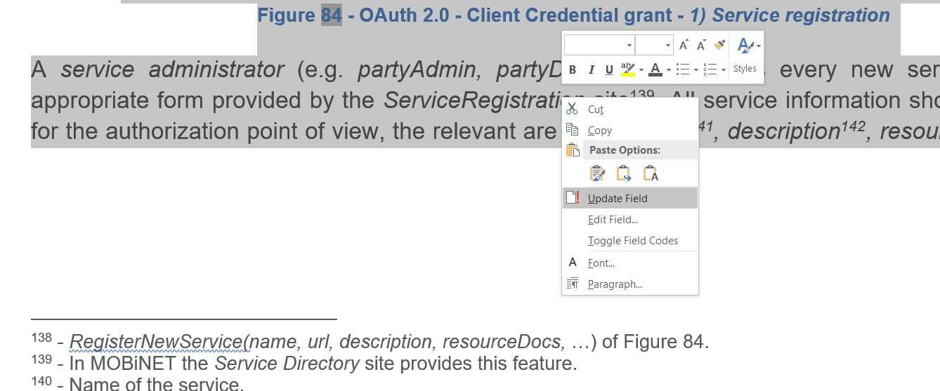Screen dimensions: 940x391
Task: Choose Update Field from context menu
Action: [618, 198]
